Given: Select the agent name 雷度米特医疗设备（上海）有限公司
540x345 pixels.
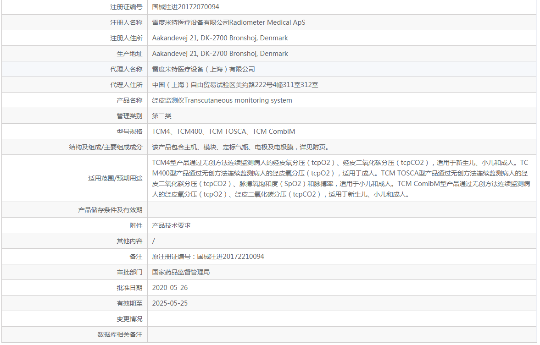Looking at the screenshot, I should pos(204,69).
